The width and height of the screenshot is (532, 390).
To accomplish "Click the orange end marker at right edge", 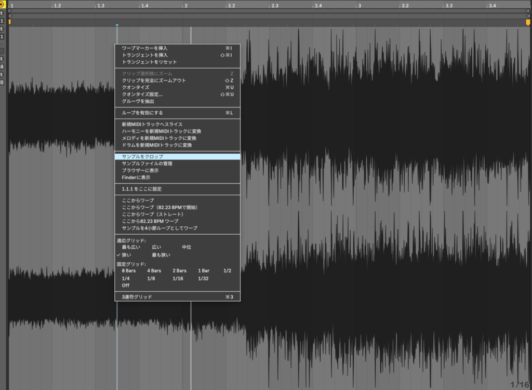I will [x=528, y=22].
